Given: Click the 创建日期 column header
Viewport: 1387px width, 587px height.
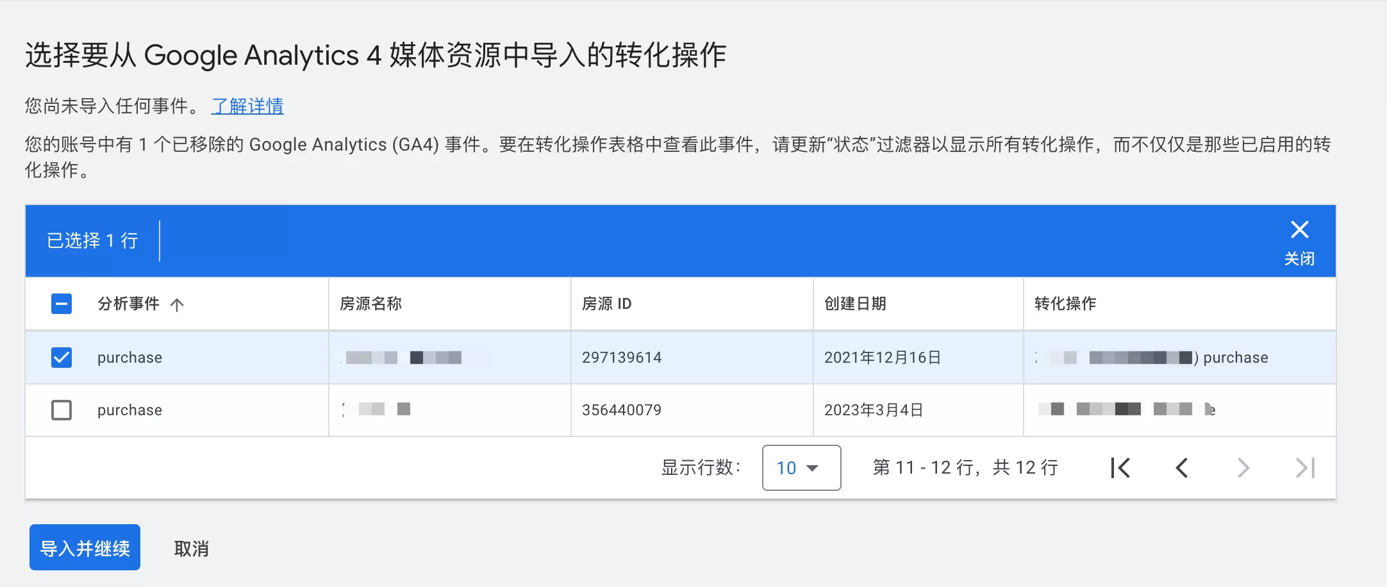Looking at the screenshot, I should (855, 304).
